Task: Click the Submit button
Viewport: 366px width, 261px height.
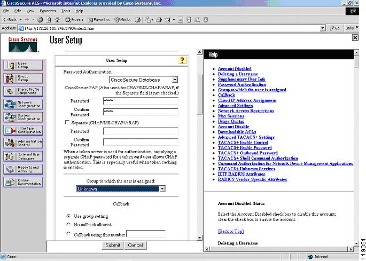Action: coord(113,245)
